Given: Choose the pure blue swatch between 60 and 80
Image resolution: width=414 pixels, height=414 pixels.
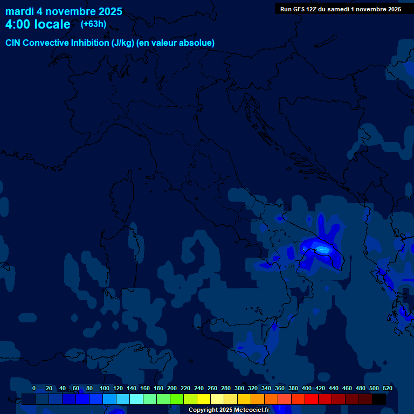Looking at the screenshot, I should click(82, 399).
